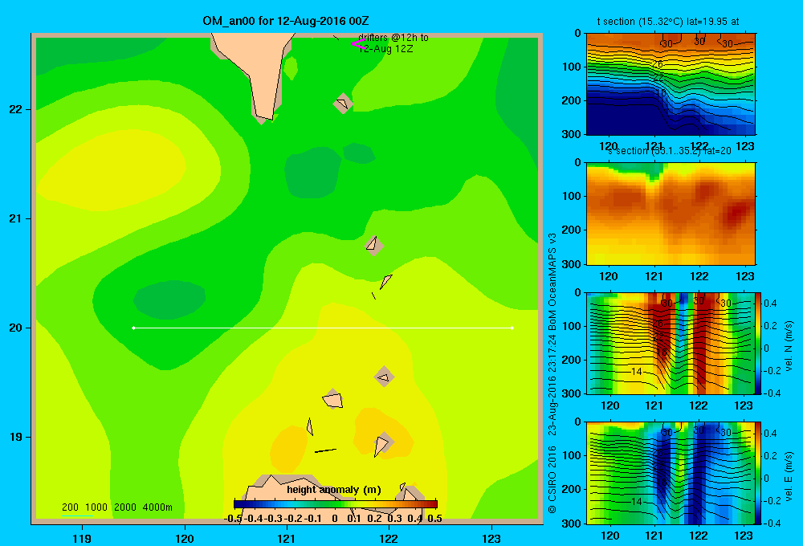Click longitude label 120 on main map
Screen dimensions: 803x546
coord(185,538)
